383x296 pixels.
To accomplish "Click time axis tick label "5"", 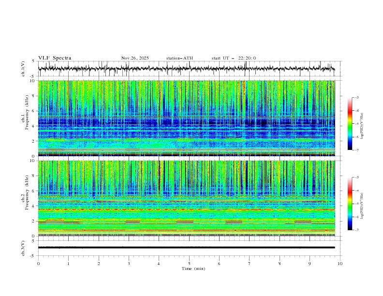I will point(189,264).
